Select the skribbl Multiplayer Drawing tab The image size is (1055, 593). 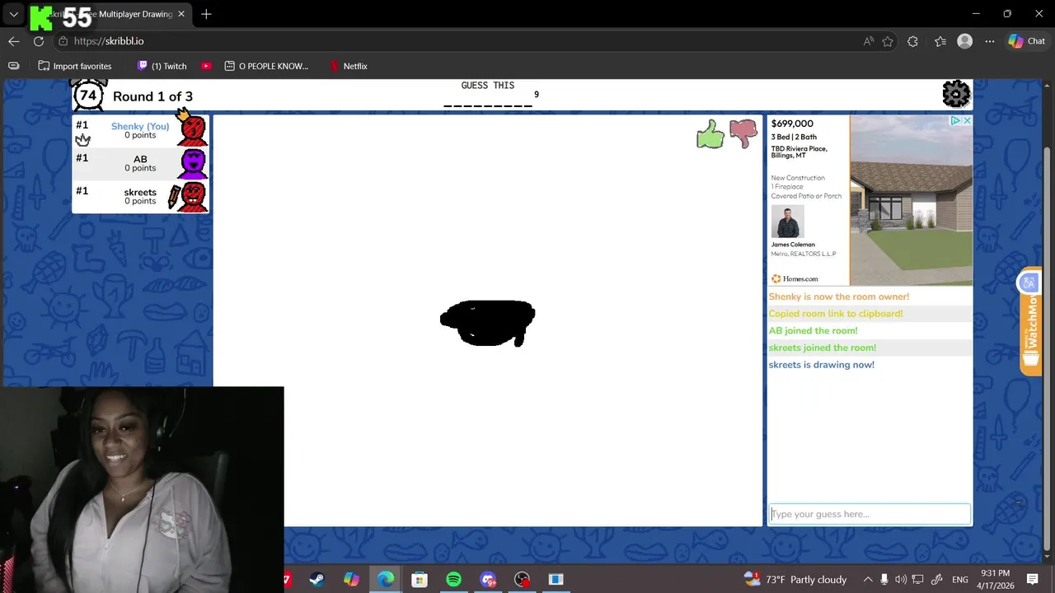(x=111, y=14)
